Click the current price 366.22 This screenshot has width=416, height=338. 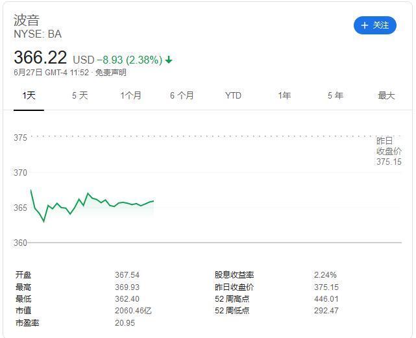click(x=40, y=57)
